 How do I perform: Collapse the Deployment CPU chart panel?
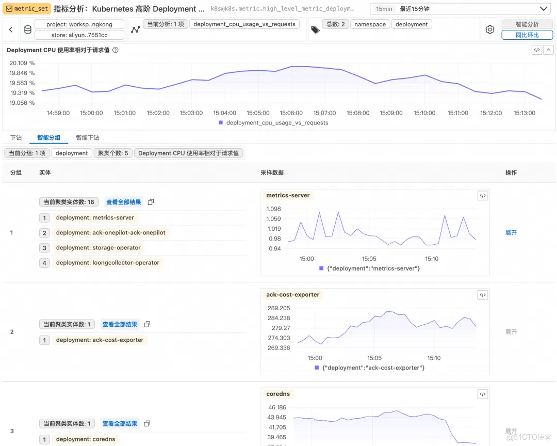(x=548, y=50)
